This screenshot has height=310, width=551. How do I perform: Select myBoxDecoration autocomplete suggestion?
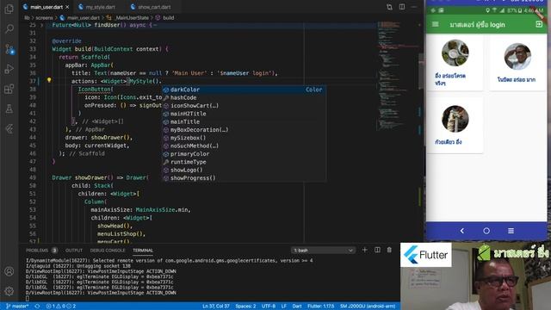[244, 130]
